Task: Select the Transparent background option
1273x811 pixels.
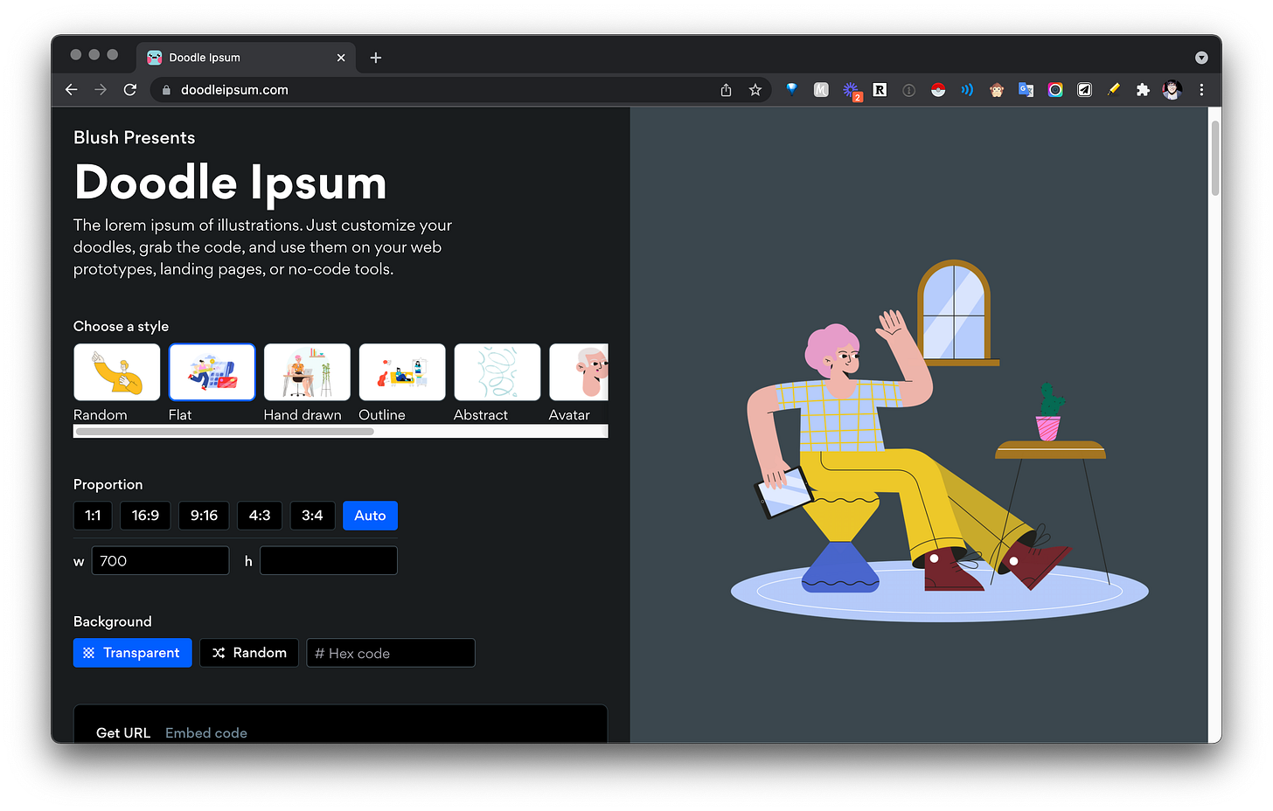Action: click(132, 653)
